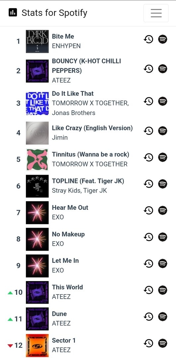The height and width of the screenshot is (358, 176).
Task: Open BOUNCY (K-HOT CHILLI PEPPERS) in Spotify
Action: click(162, 69)
